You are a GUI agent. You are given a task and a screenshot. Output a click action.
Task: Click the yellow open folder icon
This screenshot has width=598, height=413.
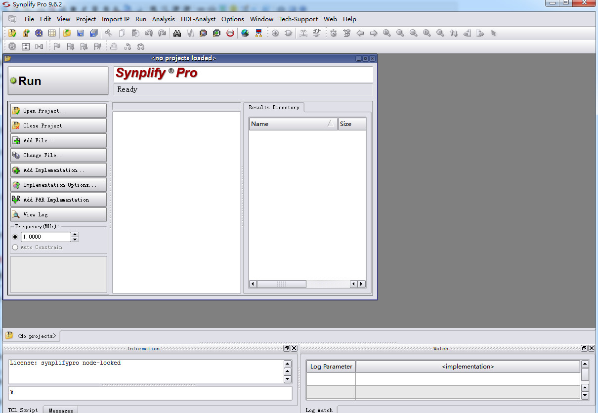tap(67, 33)
